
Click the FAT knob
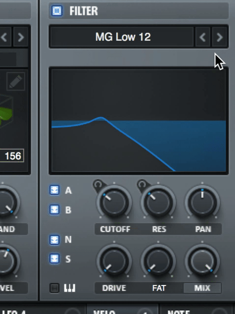(x=158, y=261)
